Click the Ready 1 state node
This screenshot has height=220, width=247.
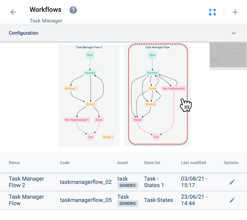coord(108,137)
